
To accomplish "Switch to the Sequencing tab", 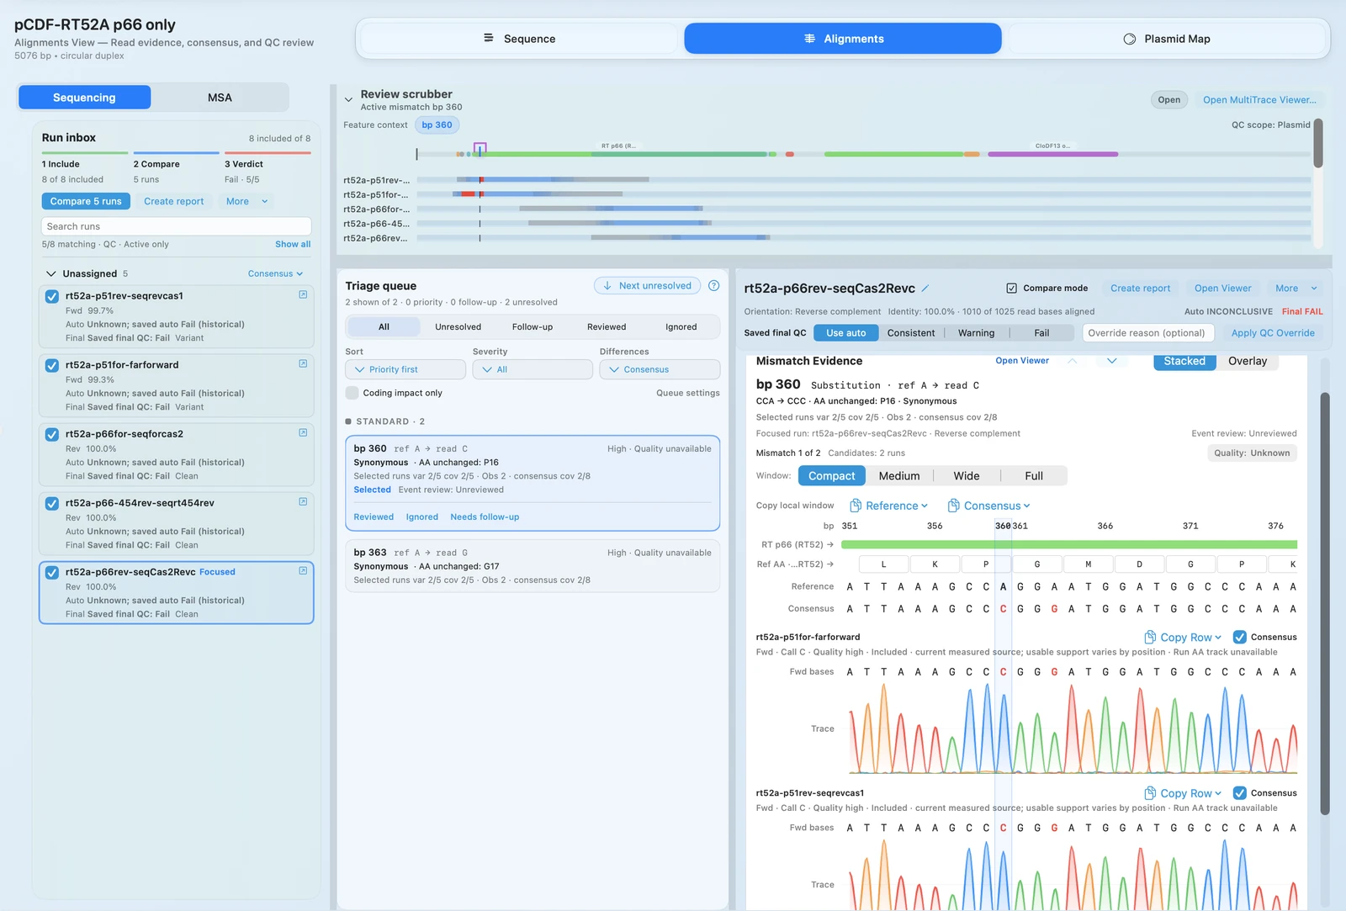I will coord(84,98).
